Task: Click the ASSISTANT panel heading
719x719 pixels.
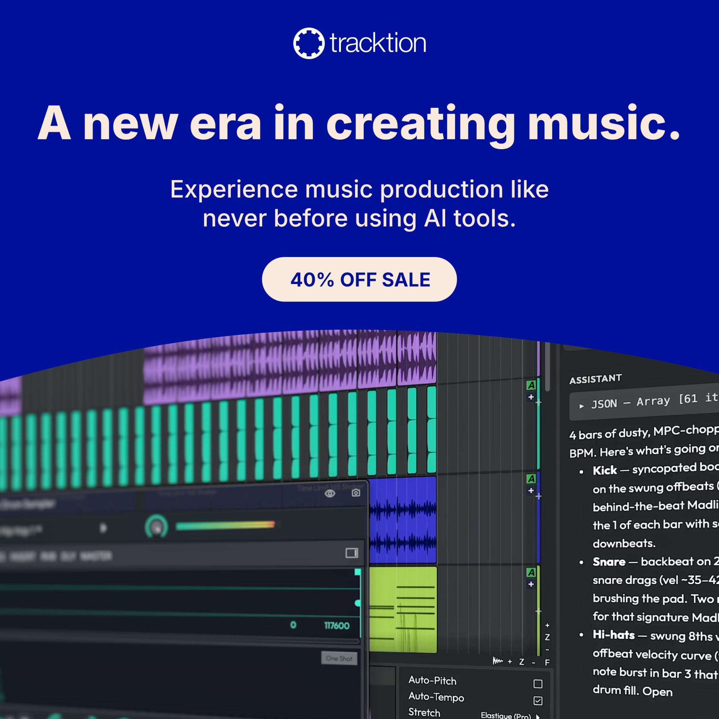Action: (595, 379)
